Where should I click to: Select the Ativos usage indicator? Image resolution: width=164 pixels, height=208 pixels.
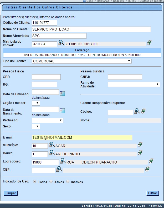(51, 182)
